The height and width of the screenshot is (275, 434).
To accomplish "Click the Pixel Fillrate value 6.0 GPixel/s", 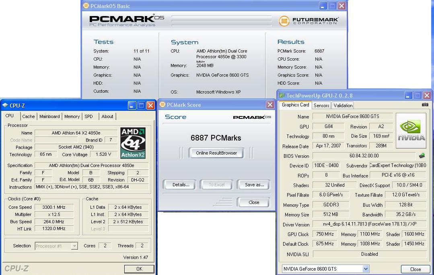I will 331,195.
